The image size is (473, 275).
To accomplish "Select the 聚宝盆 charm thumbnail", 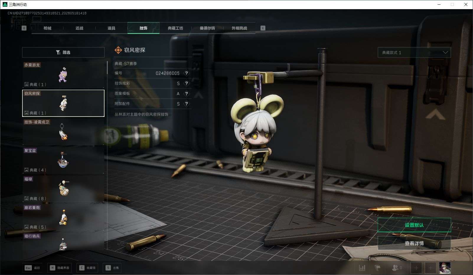I will pos(63,160).
